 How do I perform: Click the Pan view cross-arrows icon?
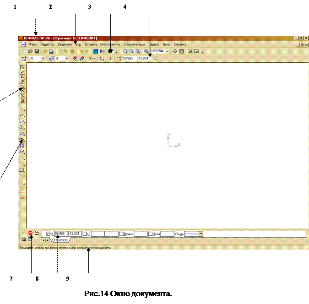175,52
